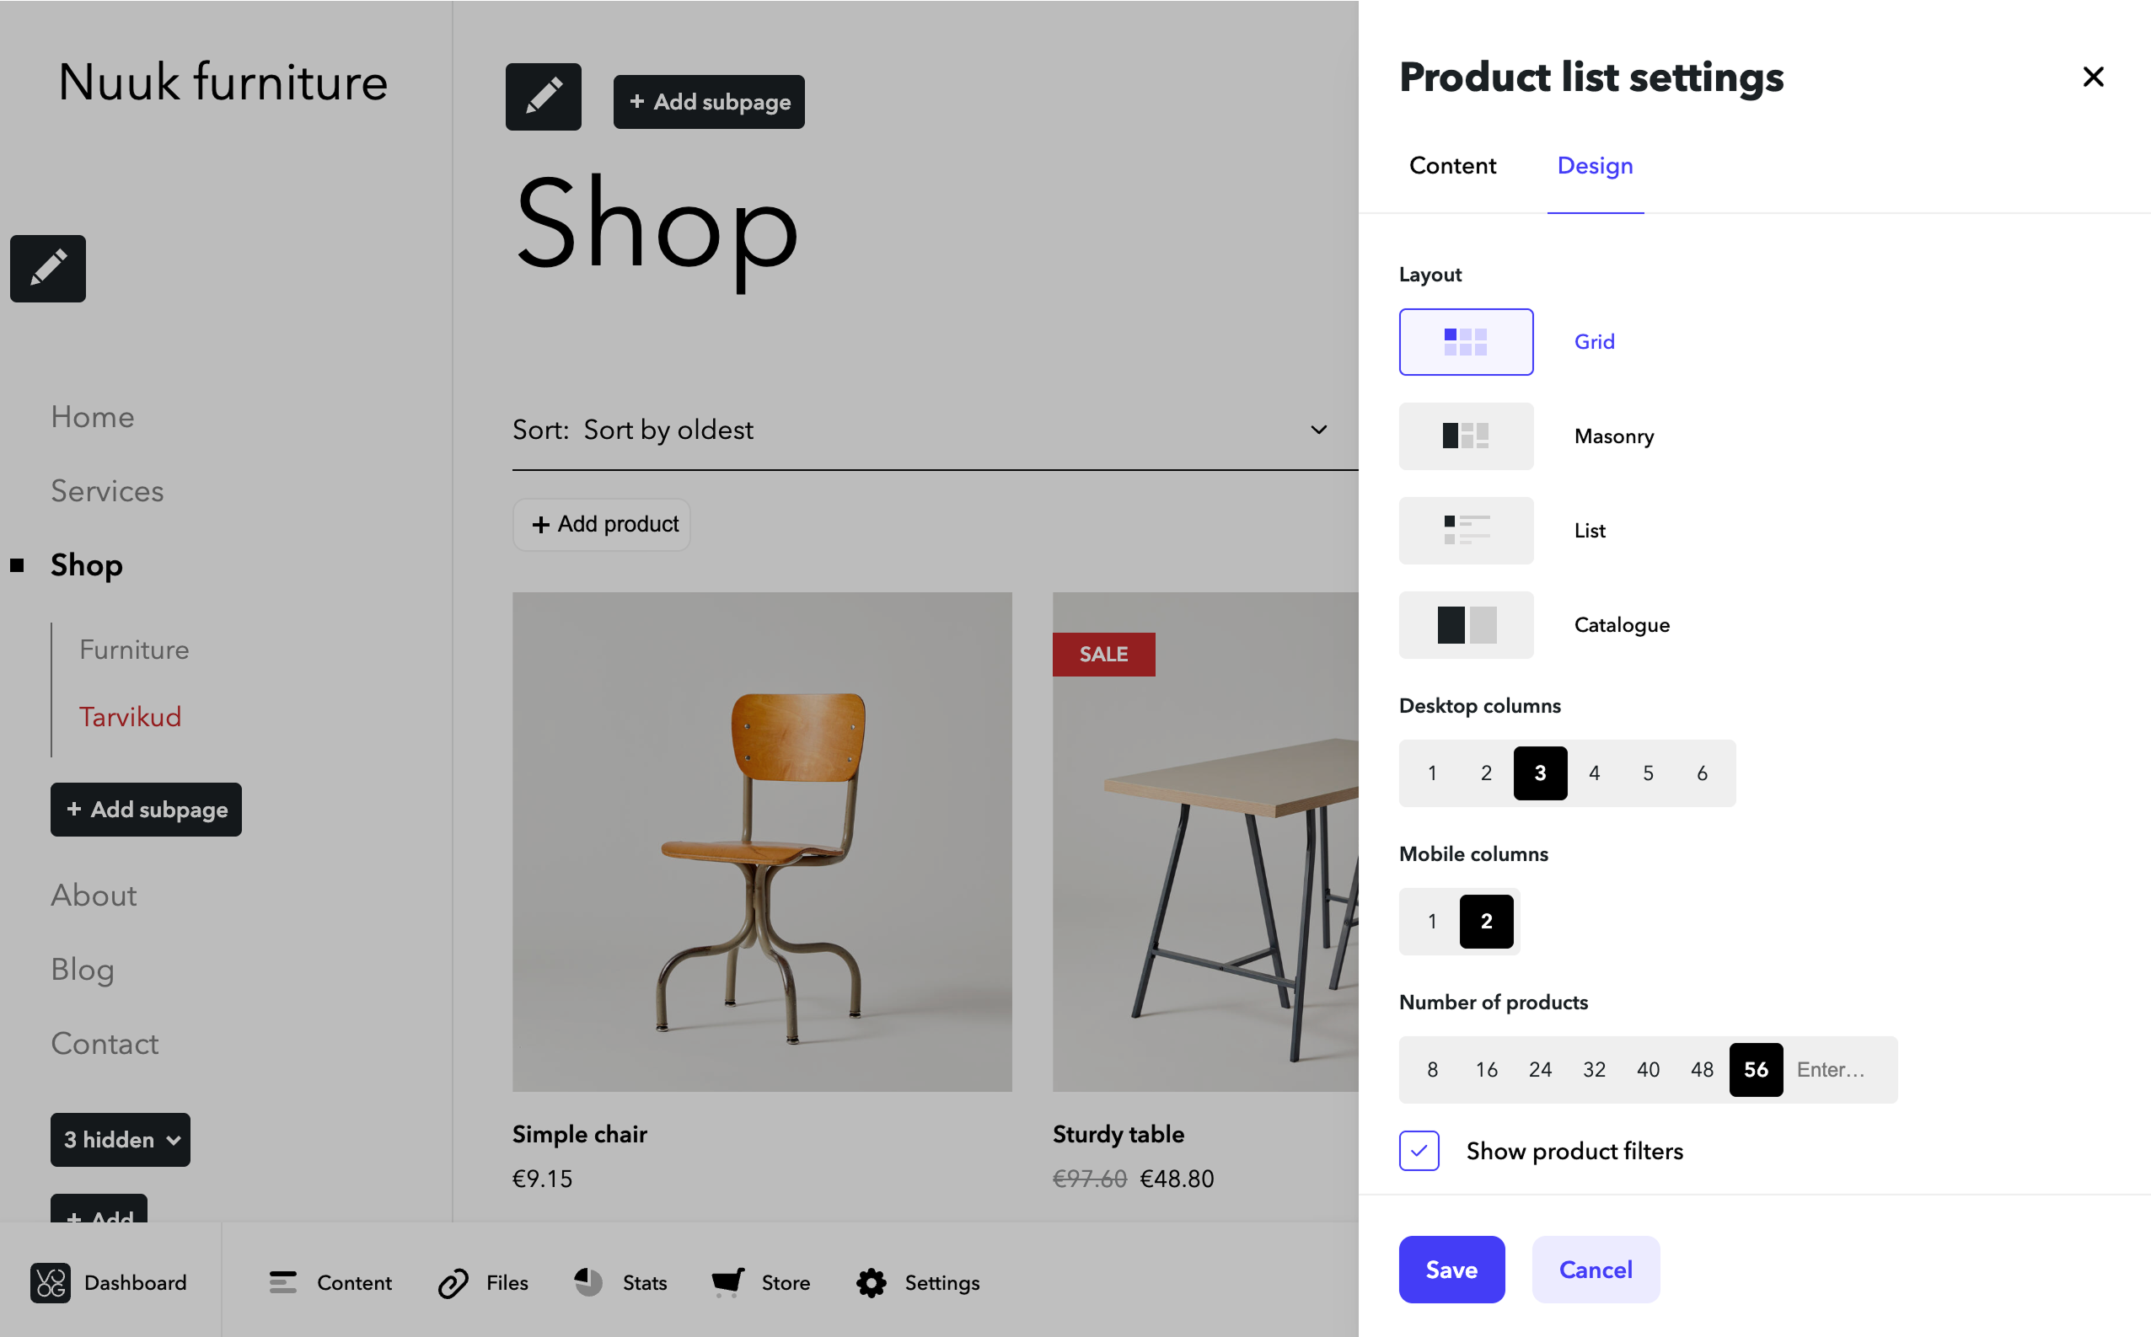Click the Add product button

[603, 524]
